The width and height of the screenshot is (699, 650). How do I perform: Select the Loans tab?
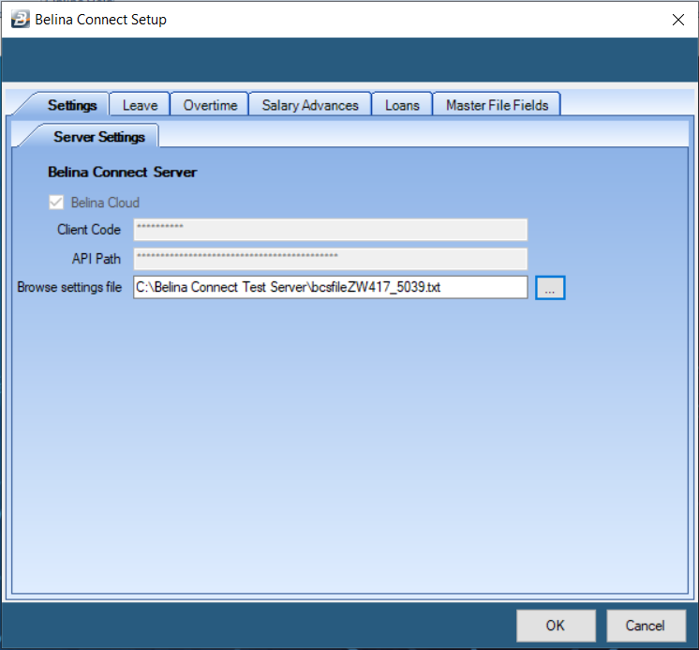click(x=402, y=105)
